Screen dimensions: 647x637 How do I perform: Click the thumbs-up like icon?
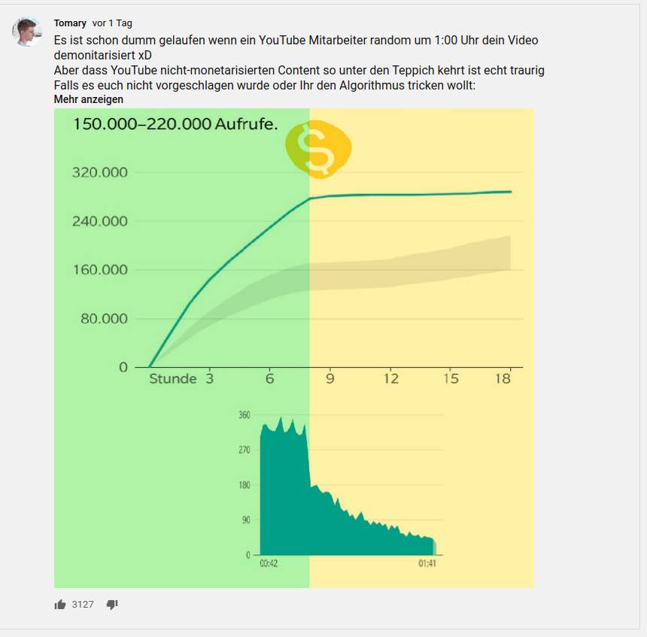click(x=60, y=605)
